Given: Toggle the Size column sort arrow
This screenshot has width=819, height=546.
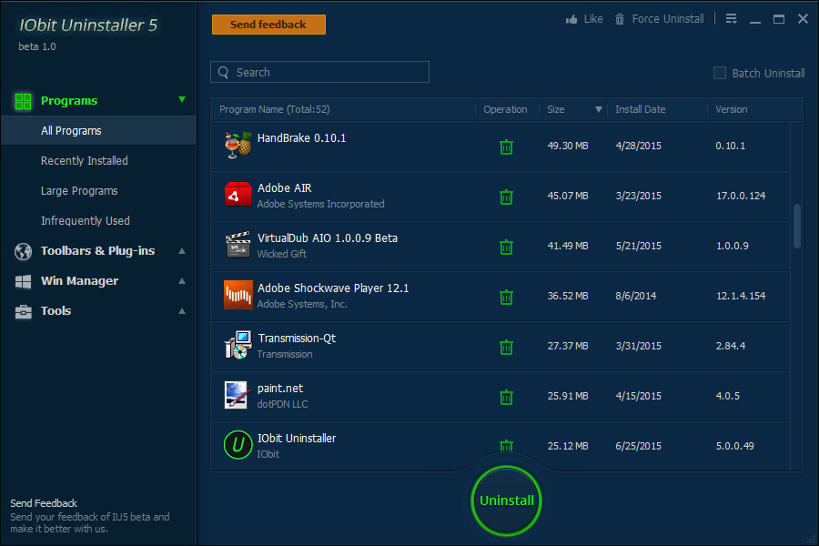Looking at the screenshot, I should (599, 109).
